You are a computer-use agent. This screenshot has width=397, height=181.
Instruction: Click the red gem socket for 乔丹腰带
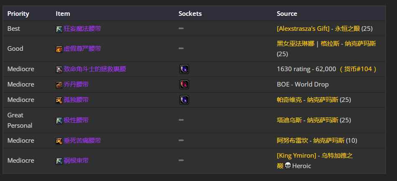click(x=184, y=85)
